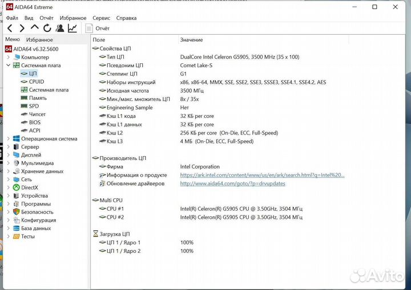Open the graph chart icon in the toolbar

coord(72,28)
